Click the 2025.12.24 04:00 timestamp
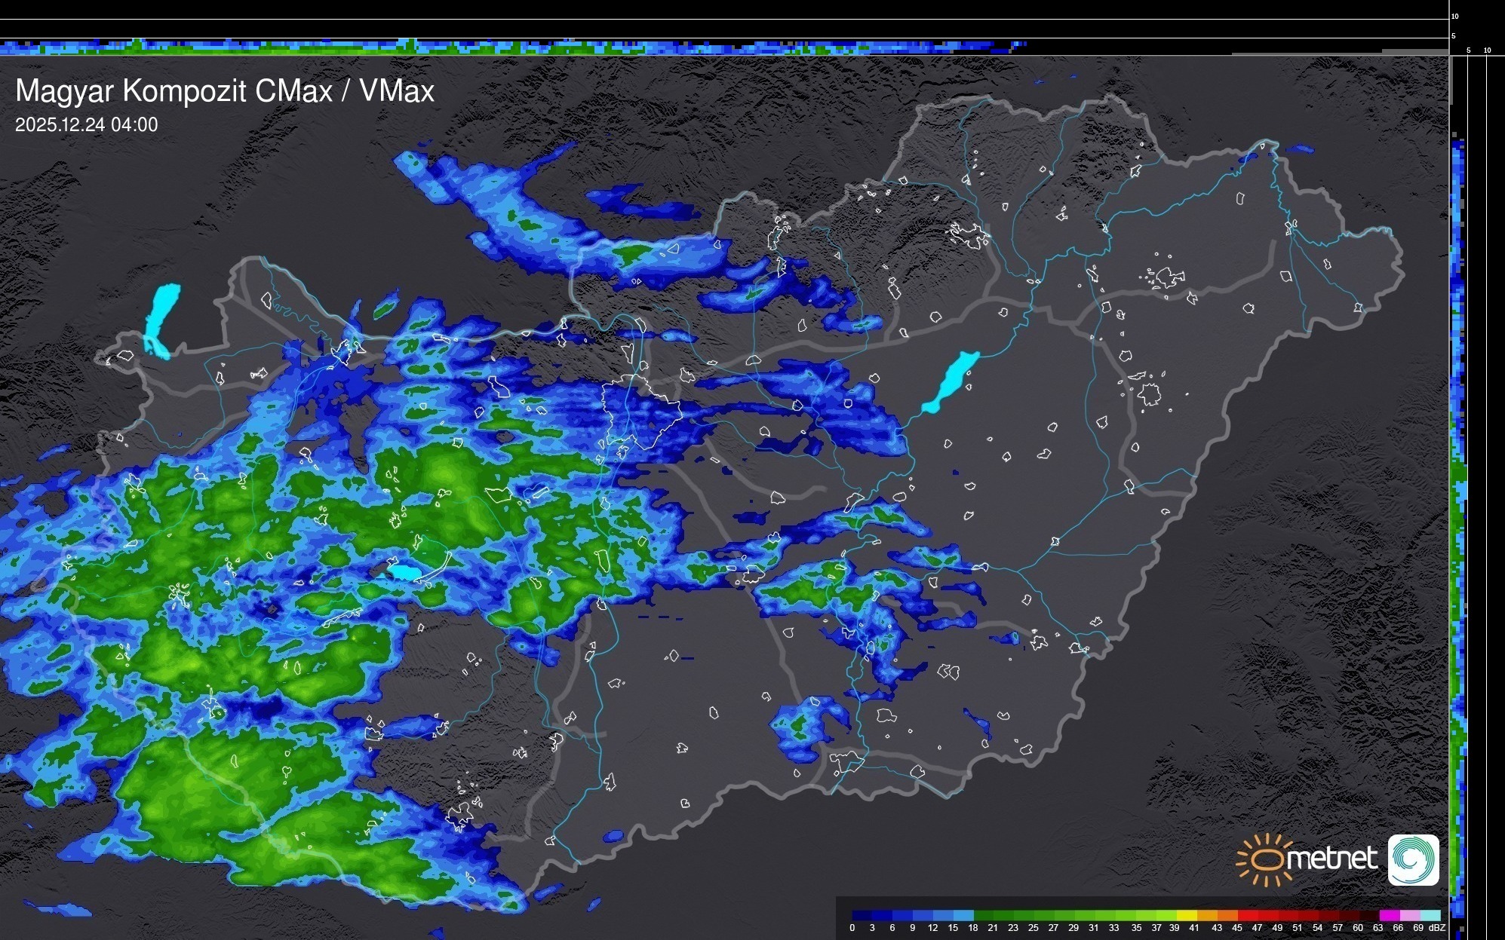1505x940 pixels. pyautogui.click(x=87, y=125)
